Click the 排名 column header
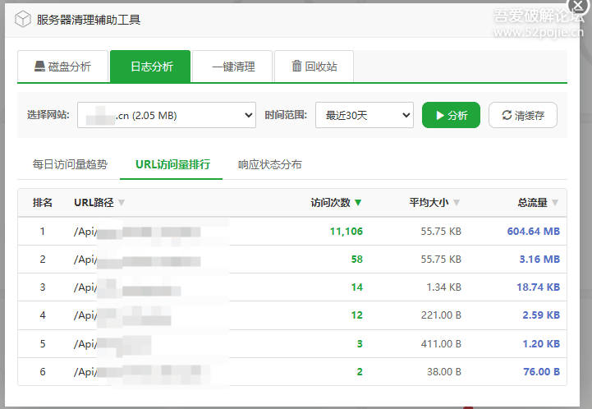 43,203
